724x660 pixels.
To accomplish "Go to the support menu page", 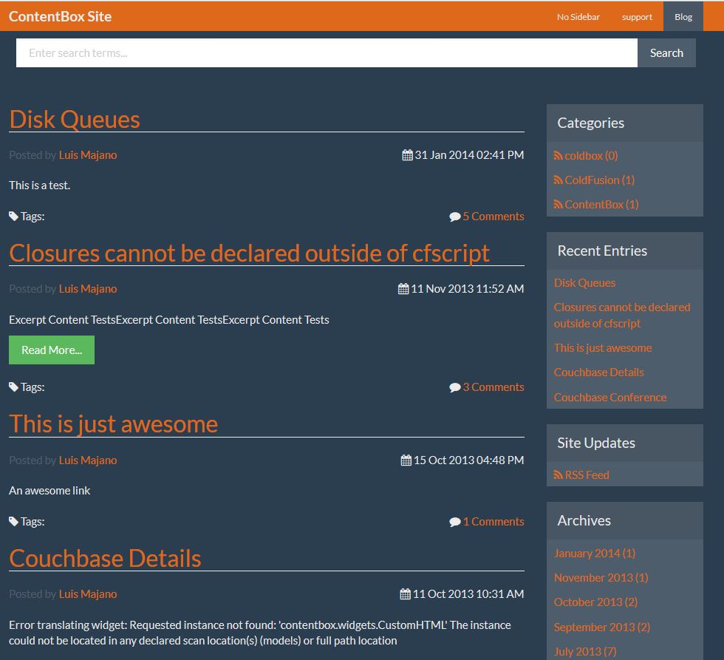I will point(637,17).
